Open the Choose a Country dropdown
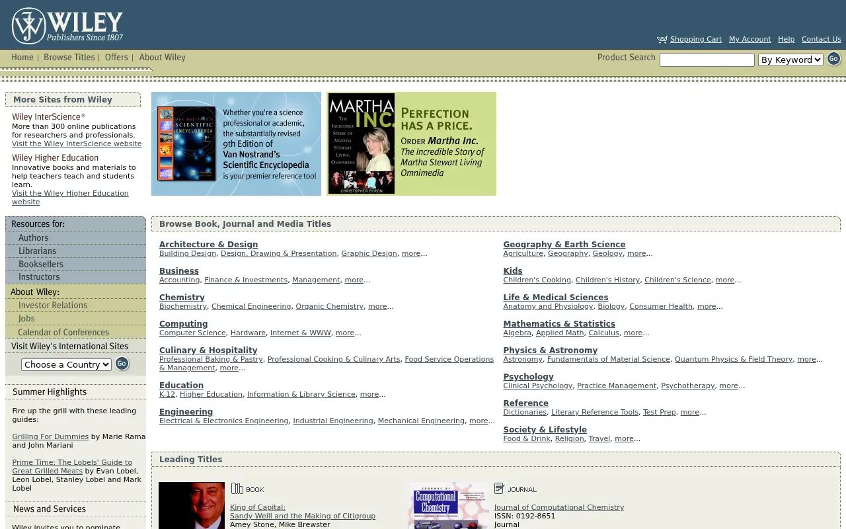The image size is (846, 529). 66,364
